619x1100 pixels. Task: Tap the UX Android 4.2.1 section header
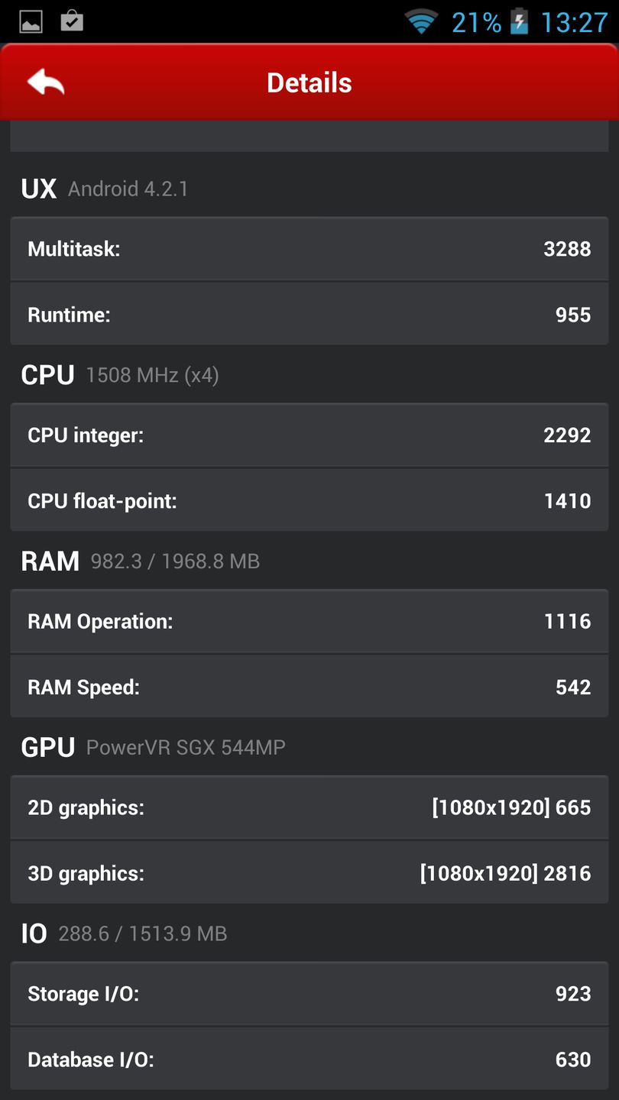click(x=105, y=189)
